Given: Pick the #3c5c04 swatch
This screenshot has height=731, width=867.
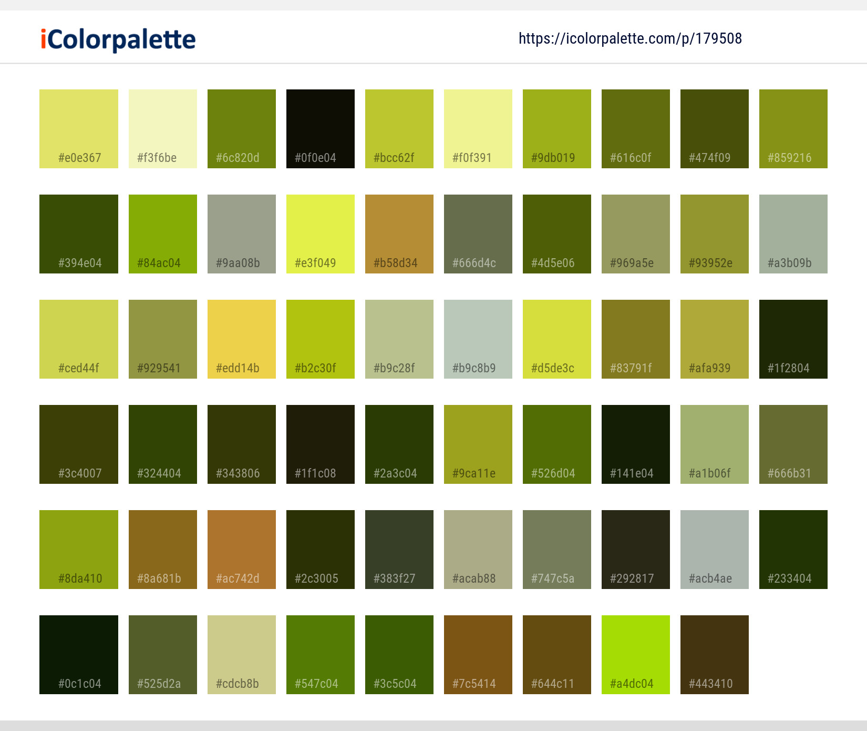Looking at the screenshot, I should (x=399, y=655).
